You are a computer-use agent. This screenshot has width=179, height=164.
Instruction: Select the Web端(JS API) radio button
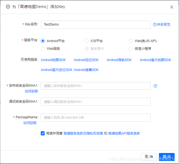coord(131,41)
